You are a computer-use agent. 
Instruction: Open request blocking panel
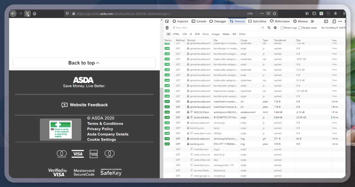(275, 28)
